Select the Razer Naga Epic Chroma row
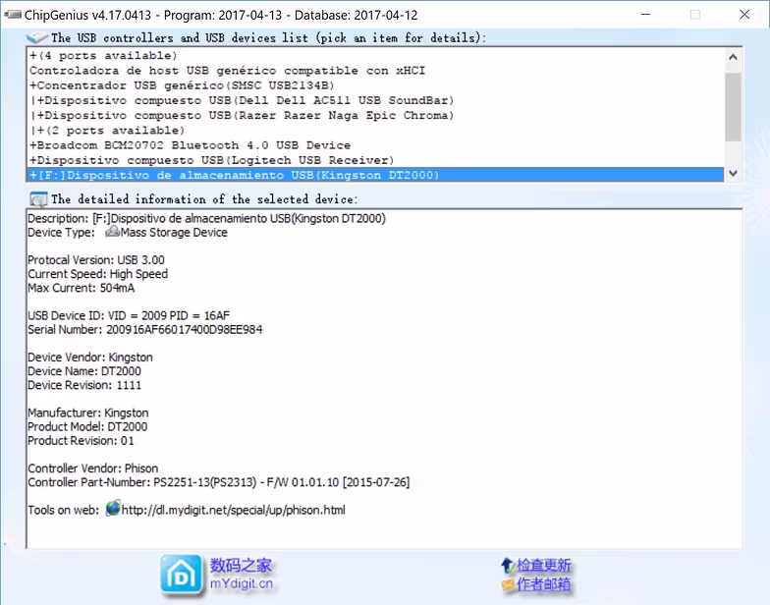Image resolution: width=770 pixels, height=605 pixels. [375, 116]
